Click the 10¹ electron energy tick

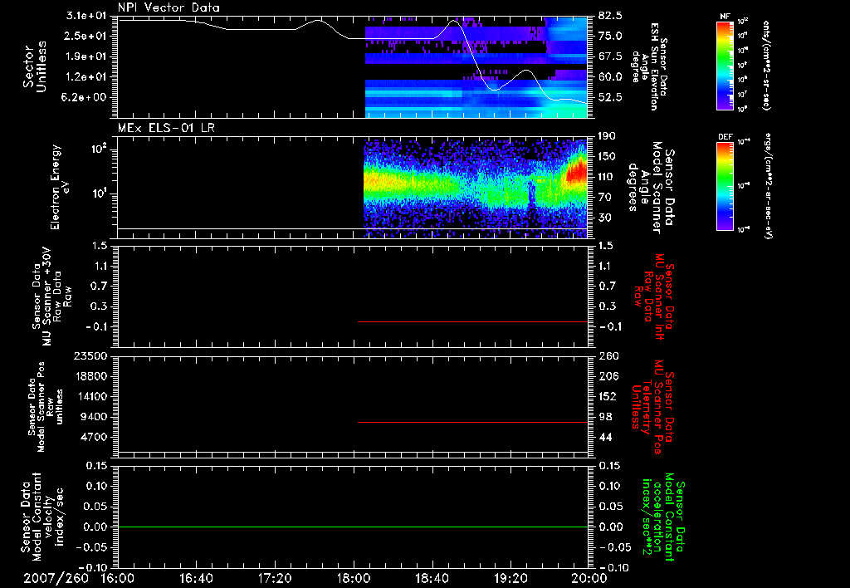100,194
